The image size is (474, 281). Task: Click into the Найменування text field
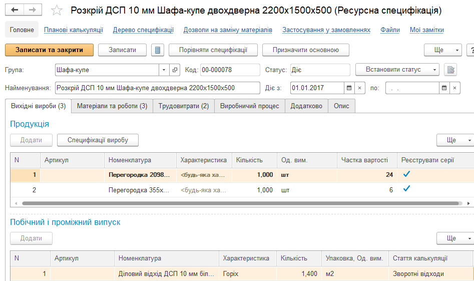click(x=157, y=88)
